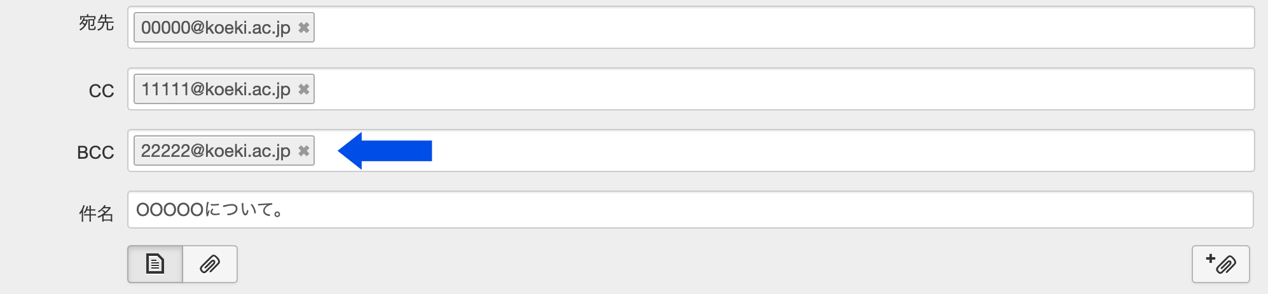This screenshot has height=294, width=1268.
Task: Click the 件名 subject label
Action: coord(96,214)
